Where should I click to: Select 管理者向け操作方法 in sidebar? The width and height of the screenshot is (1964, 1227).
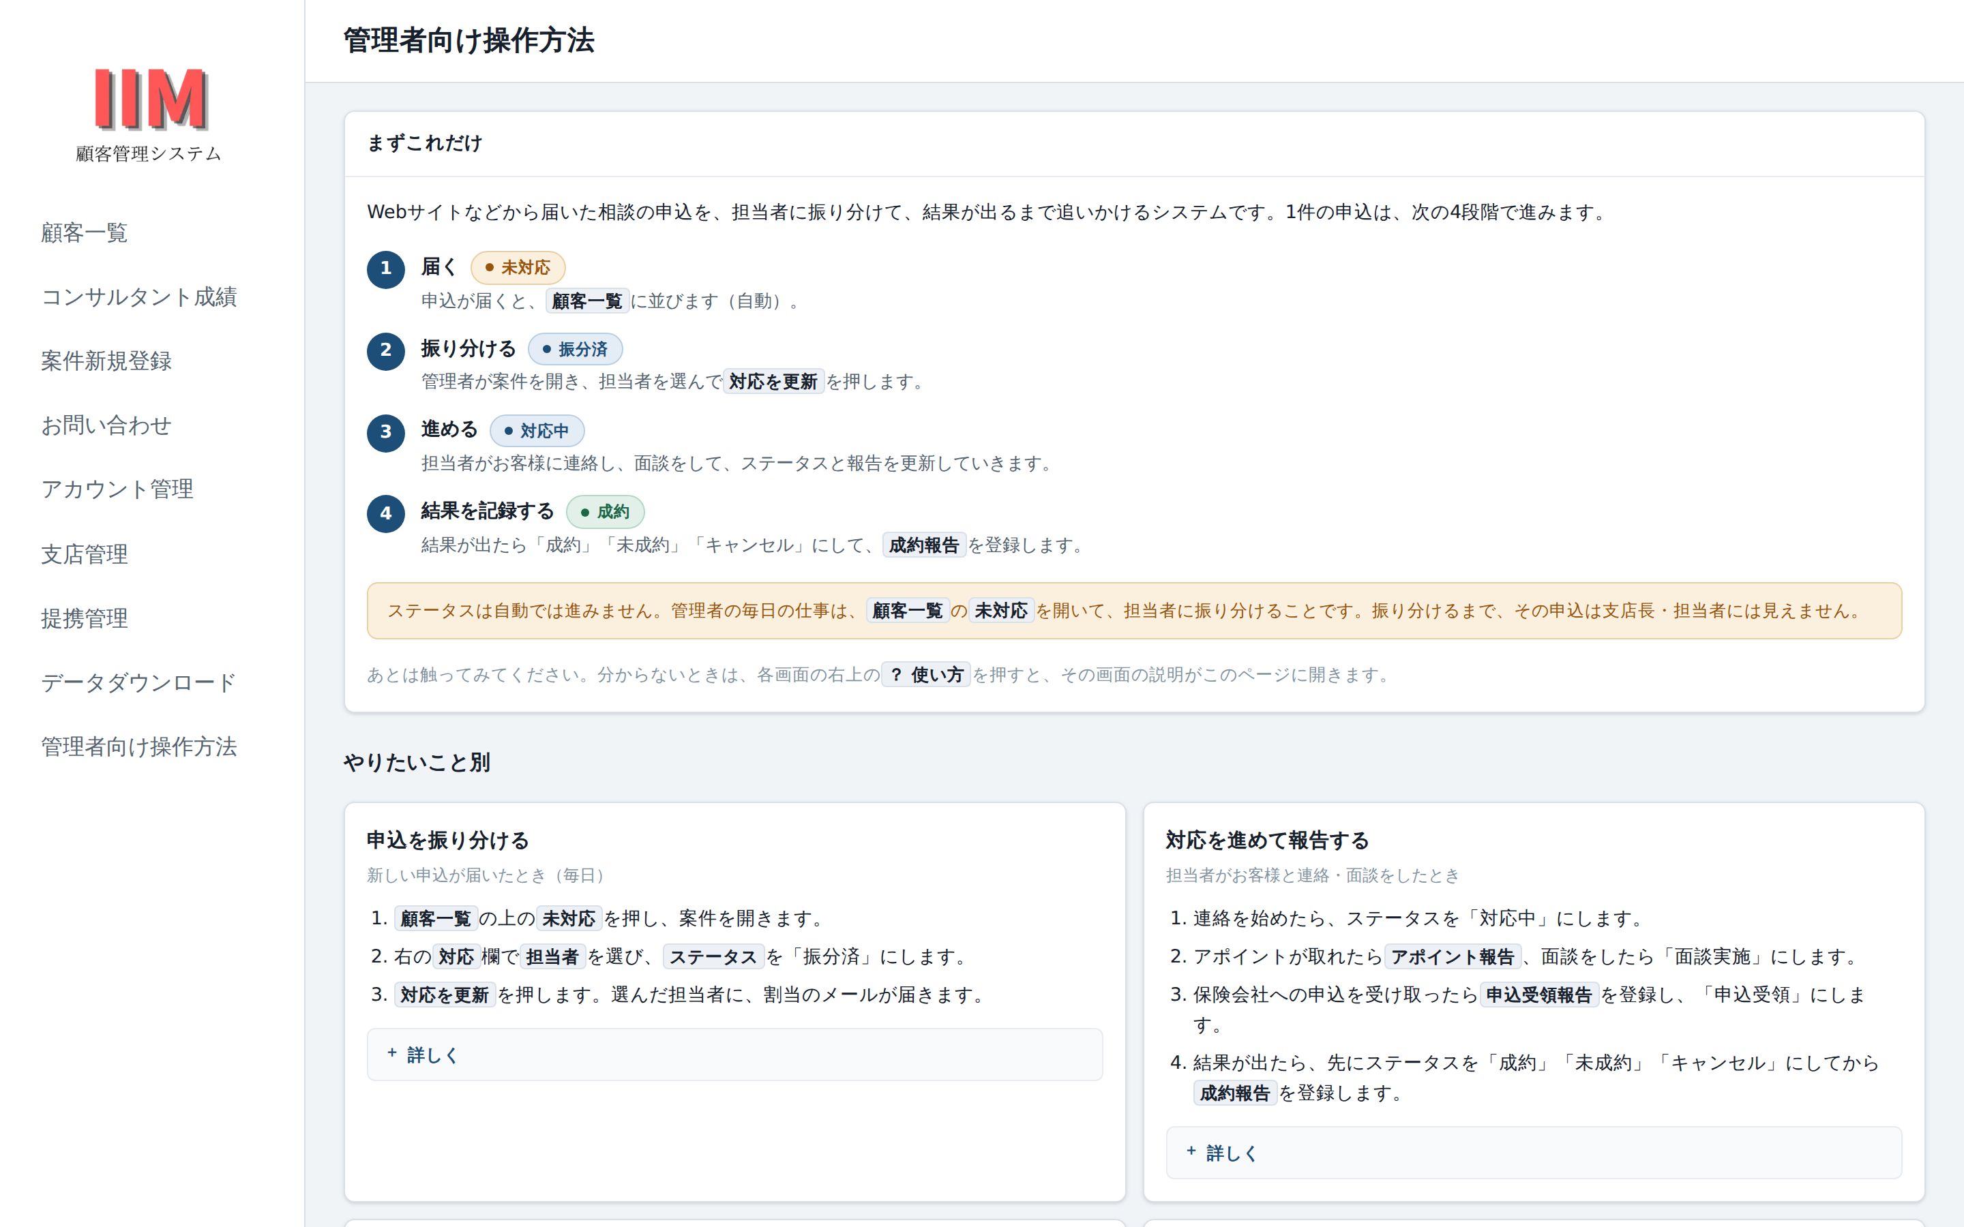click(x=139, y=746)
